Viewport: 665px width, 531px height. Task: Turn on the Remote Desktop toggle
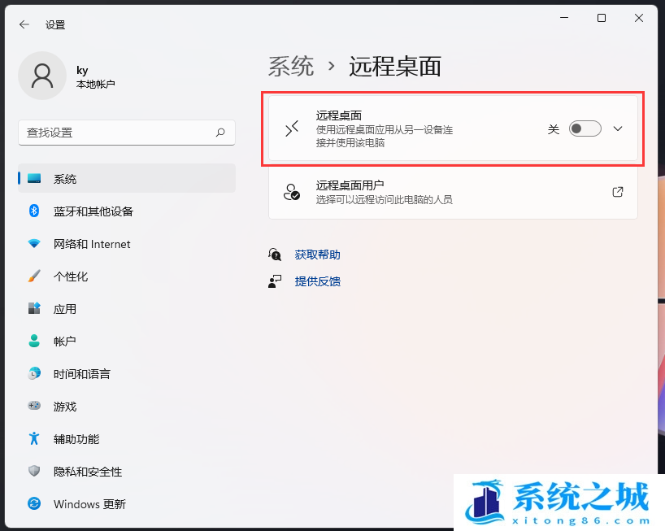click(x=585, y=128)
